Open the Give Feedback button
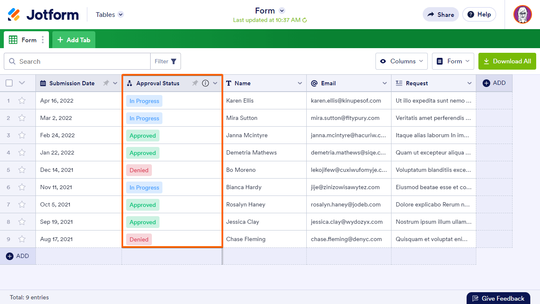Screen dimensions: 540x304 (498, 298)
